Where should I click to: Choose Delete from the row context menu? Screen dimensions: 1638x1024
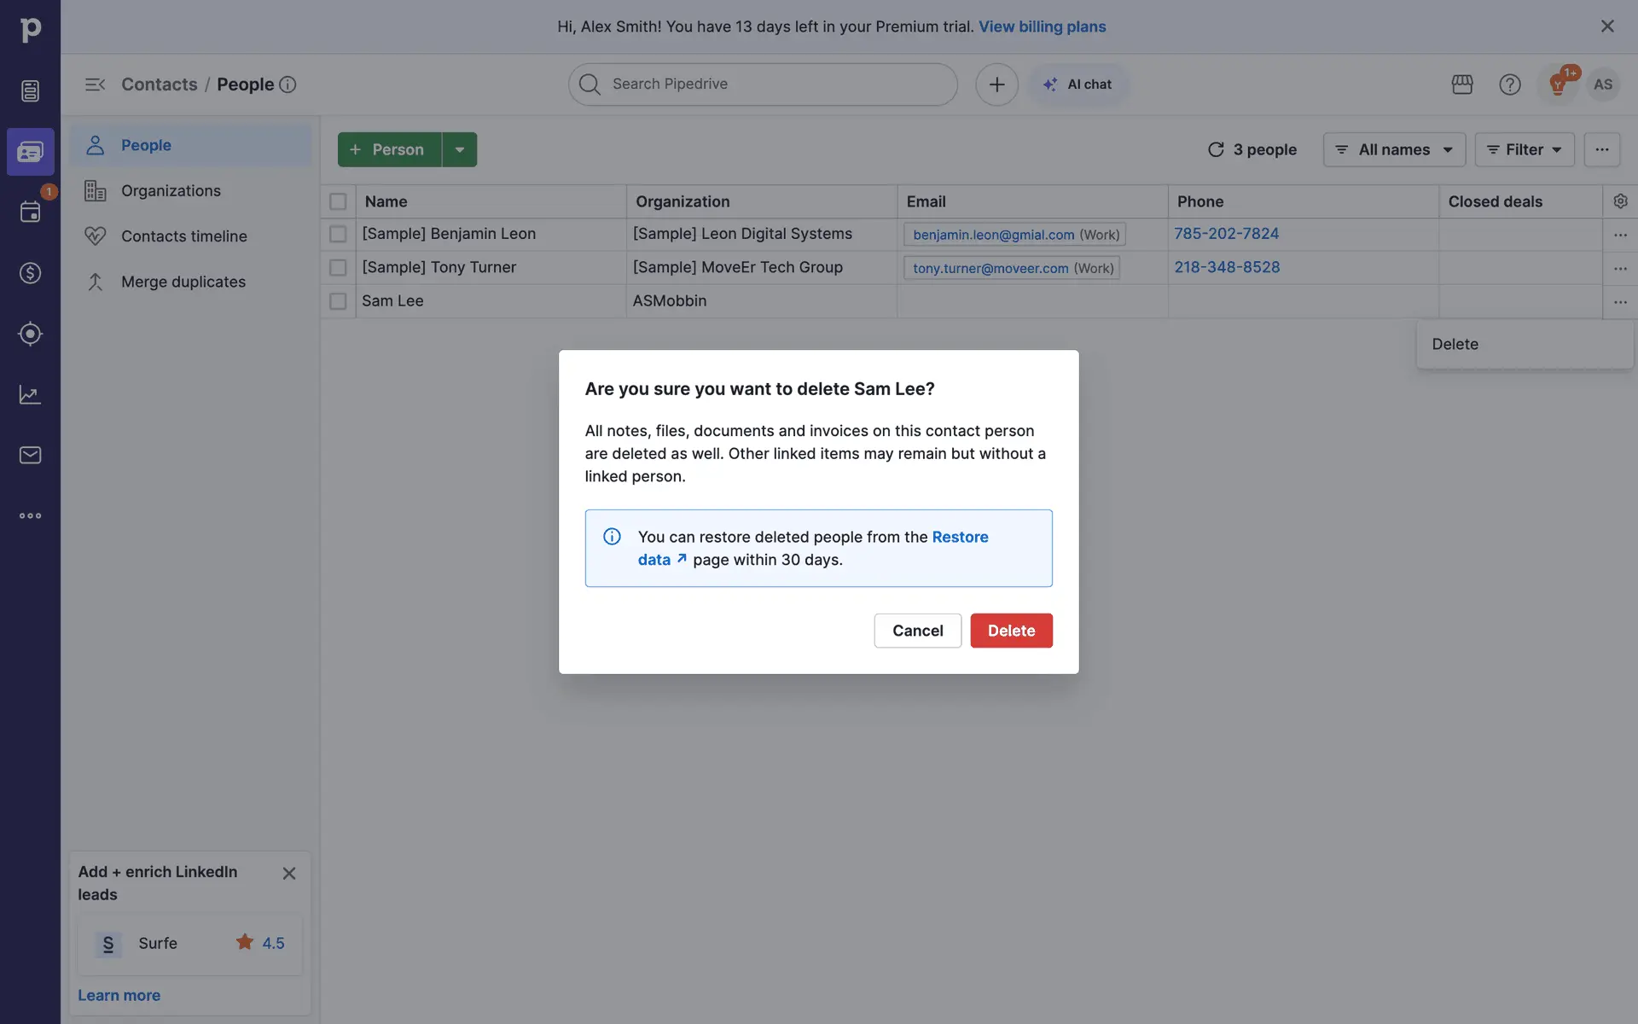[1455, 344]
